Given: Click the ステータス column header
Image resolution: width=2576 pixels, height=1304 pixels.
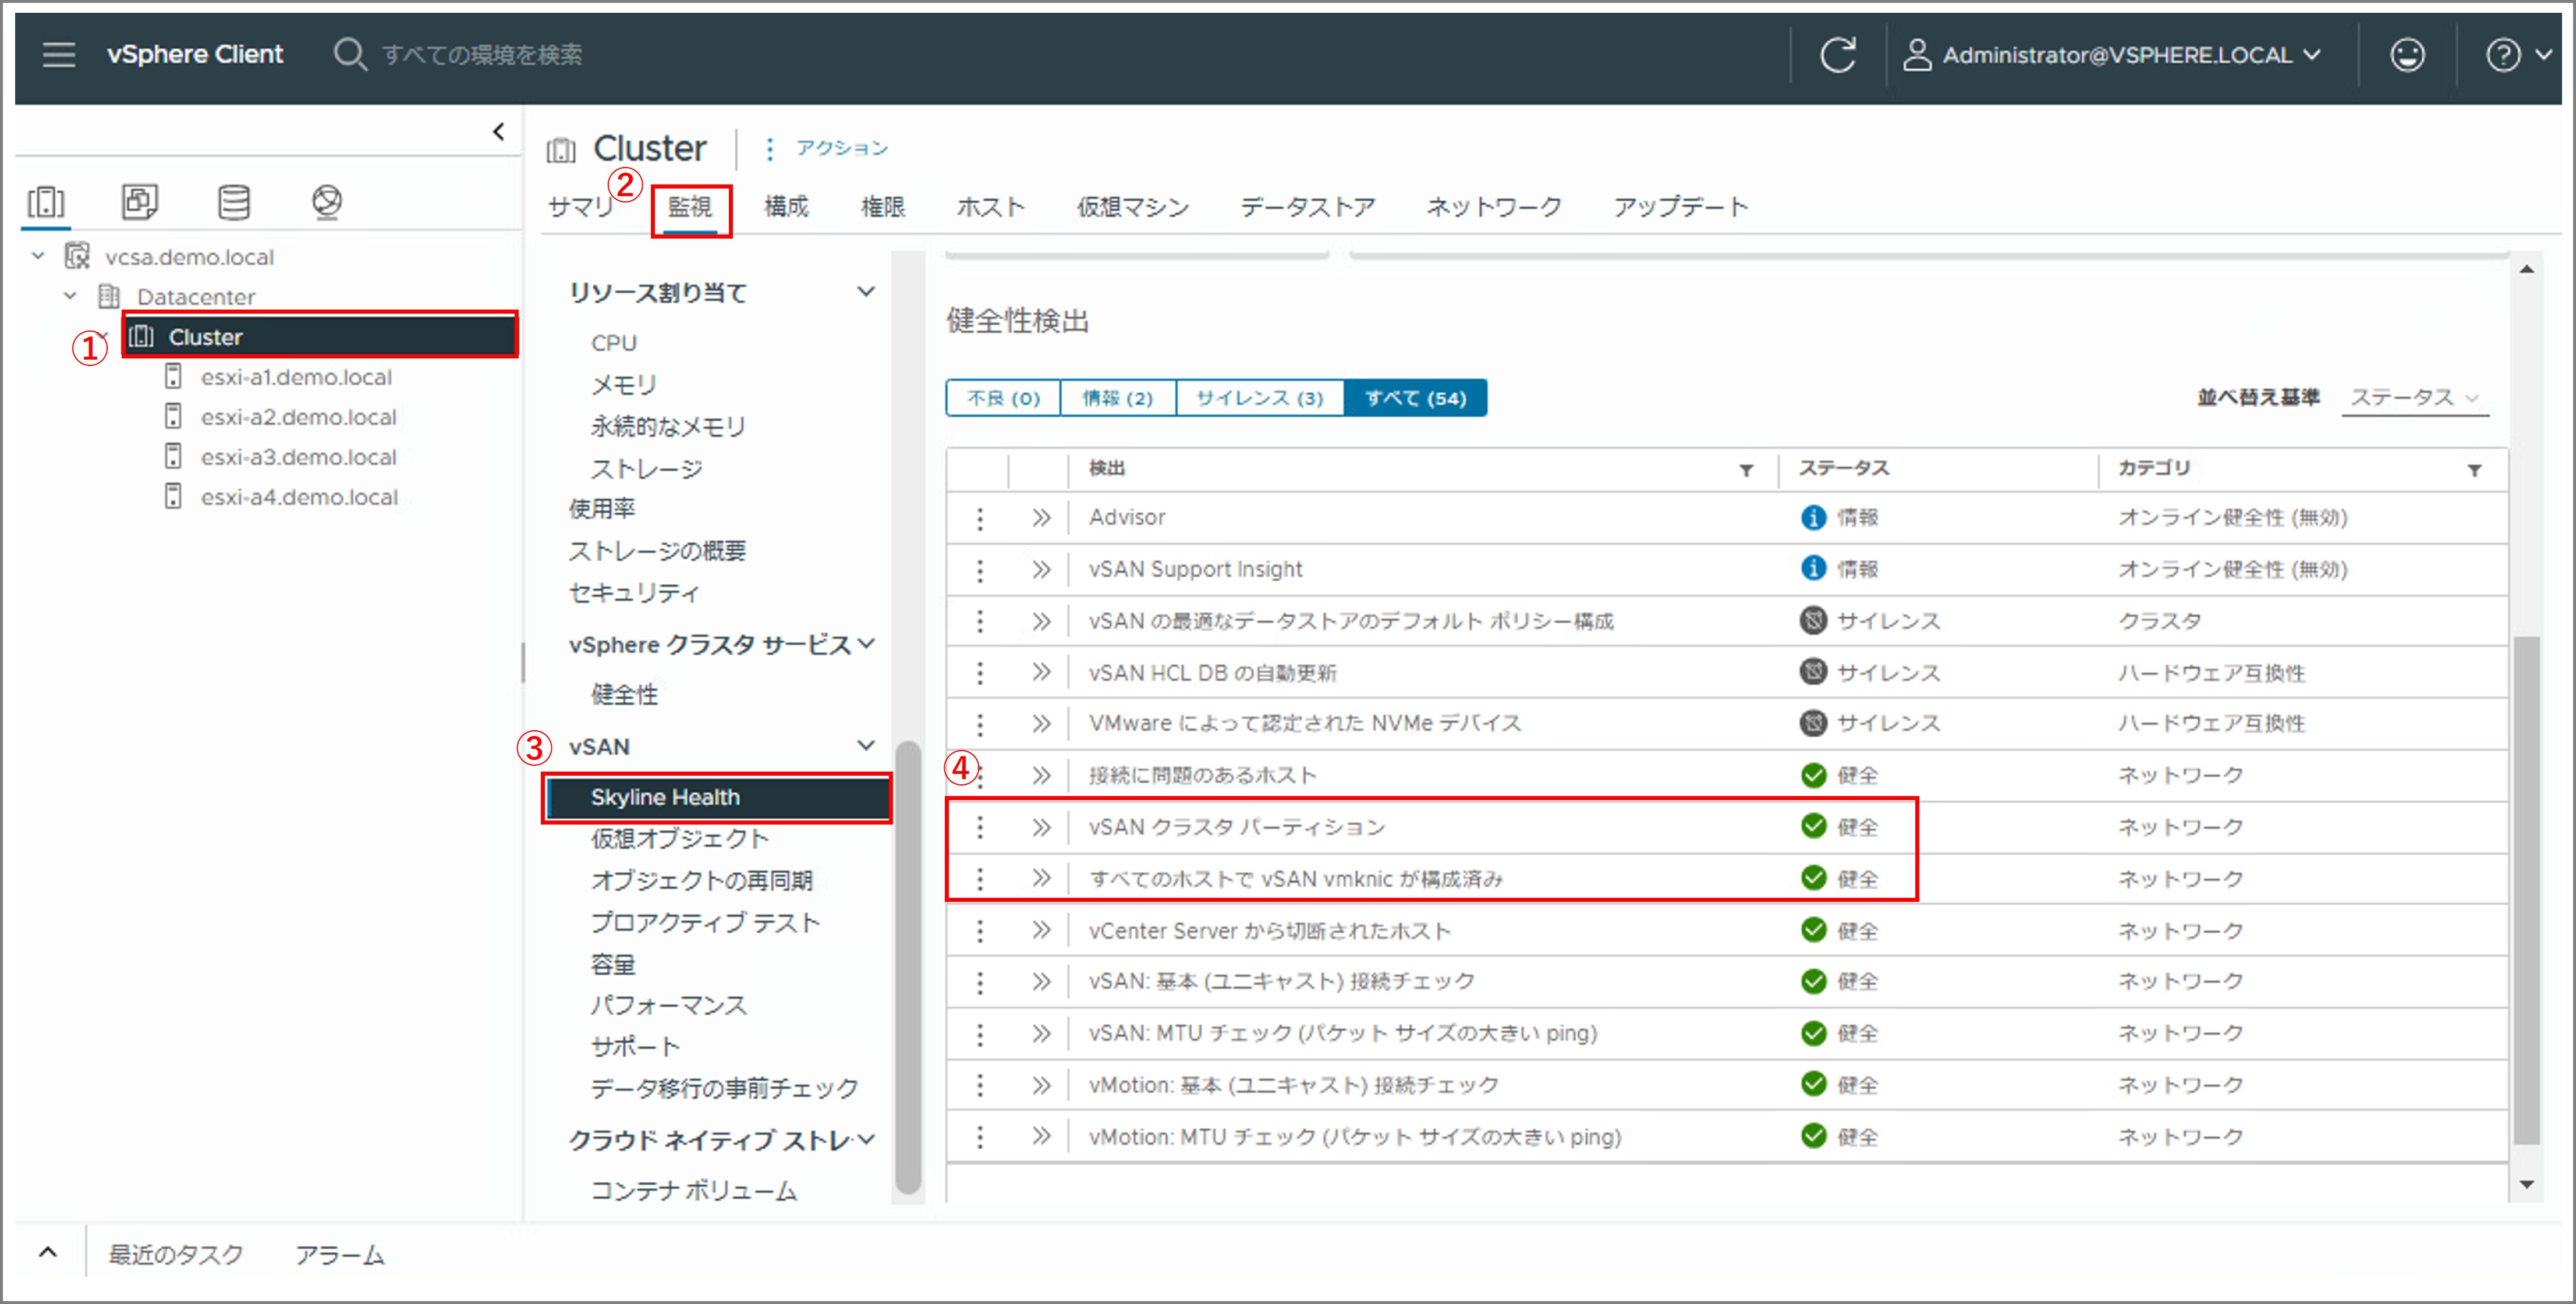Looking at the screenshot, I should pos(1844,468).
